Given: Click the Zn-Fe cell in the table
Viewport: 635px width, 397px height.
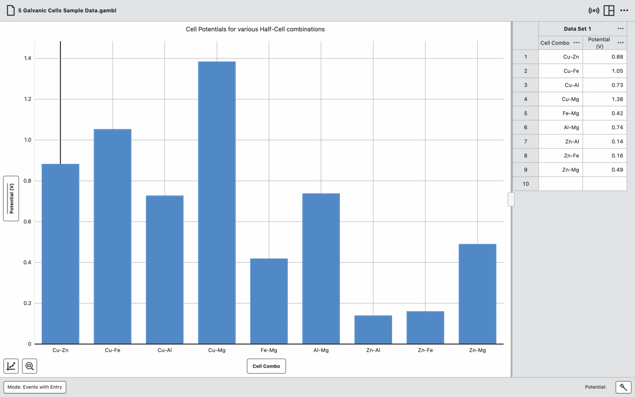Looking at the screenshot, I should pyautogui.click(x=561, y=155).
